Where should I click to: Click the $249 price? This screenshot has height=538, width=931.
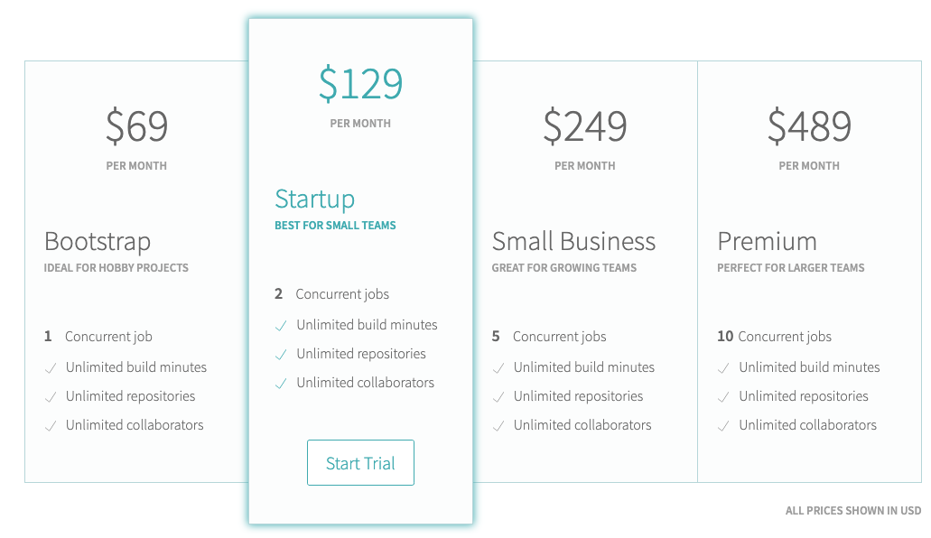[584, 126]
